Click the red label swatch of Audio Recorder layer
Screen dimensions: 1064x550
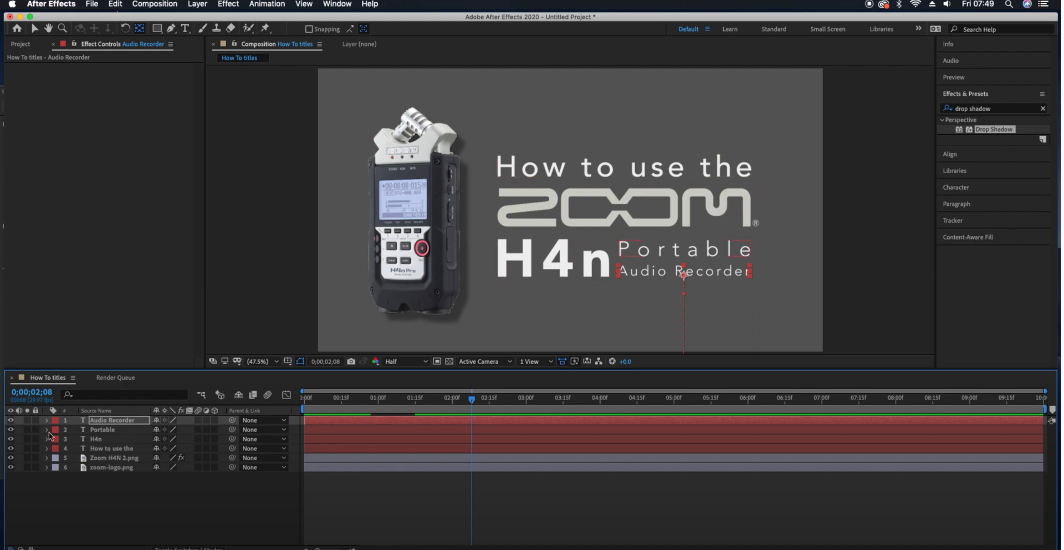coord(55,421)
